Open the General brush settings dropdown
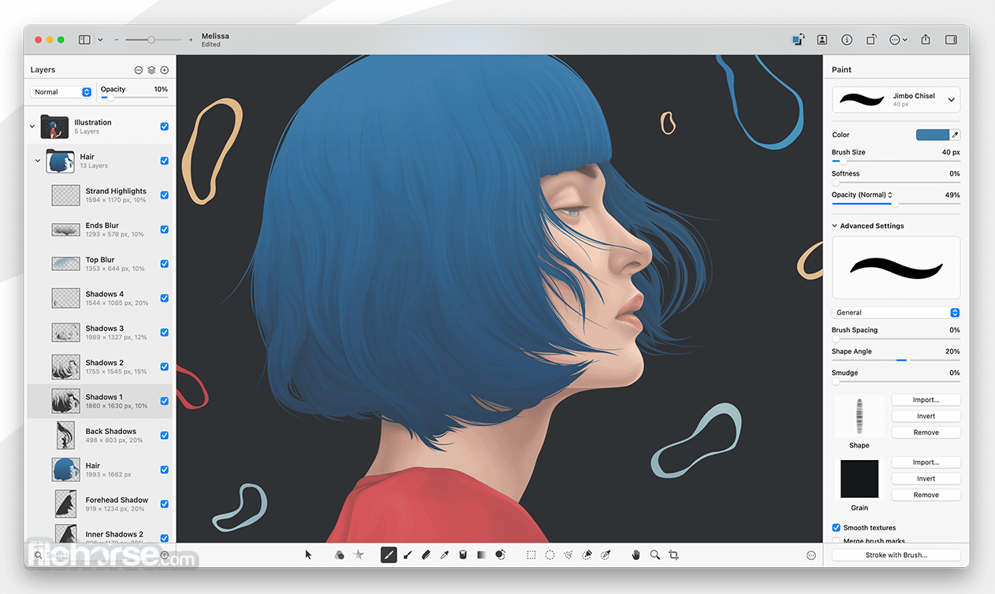The width and height of the screenshot is (995, 594). 896,313
